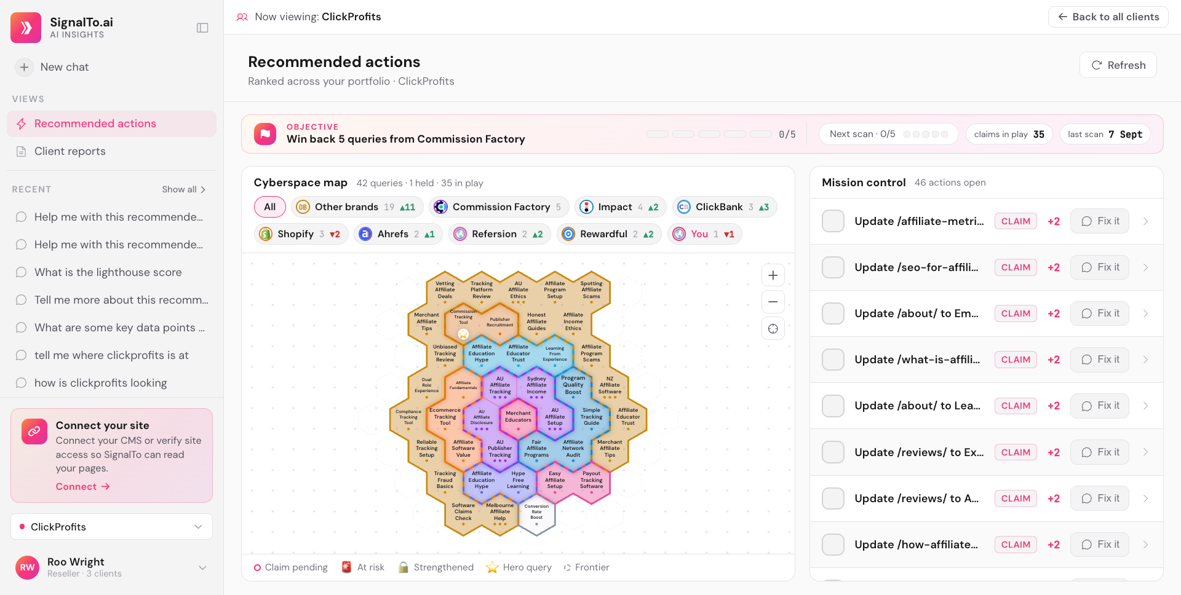Check the Update /about/ to Em... checkbox
Image resolution: width=1181 pixels, height=595 pixels.
pos(833,313)
